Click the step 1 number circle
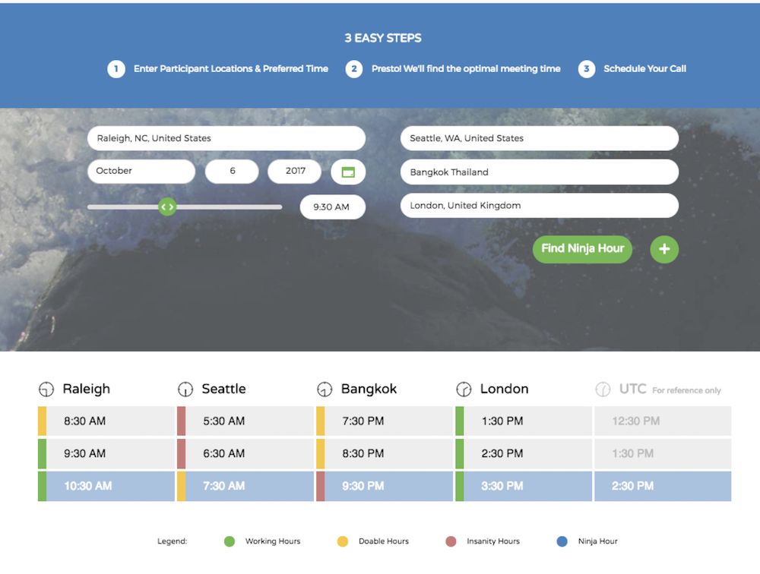 [116, 69]
